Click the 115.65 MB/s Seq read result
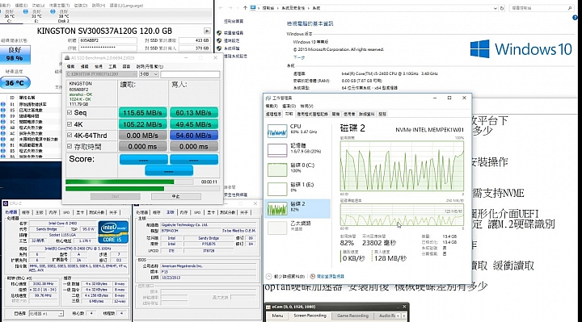 (x=142, y=113)
